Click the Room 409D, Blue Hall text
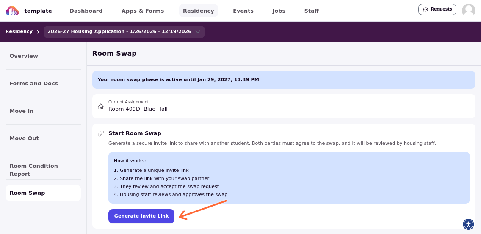Image resolution: width=481 pixels, height=234 pixels. tap(138, 109)
